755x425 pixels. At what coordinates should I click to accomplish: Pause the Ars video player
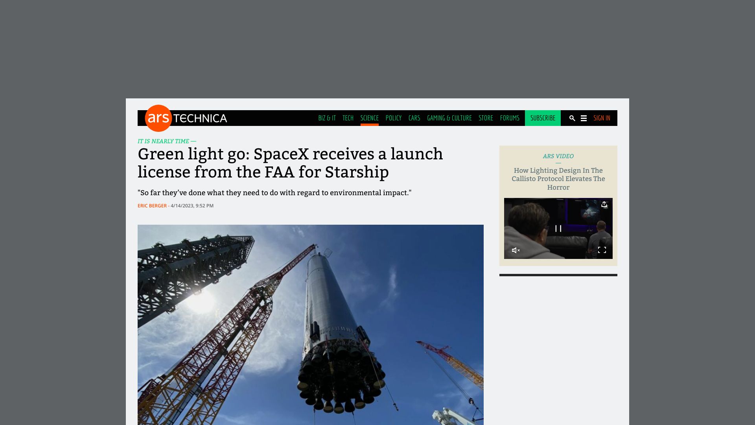pyautogui.click(x=558, y=229)
